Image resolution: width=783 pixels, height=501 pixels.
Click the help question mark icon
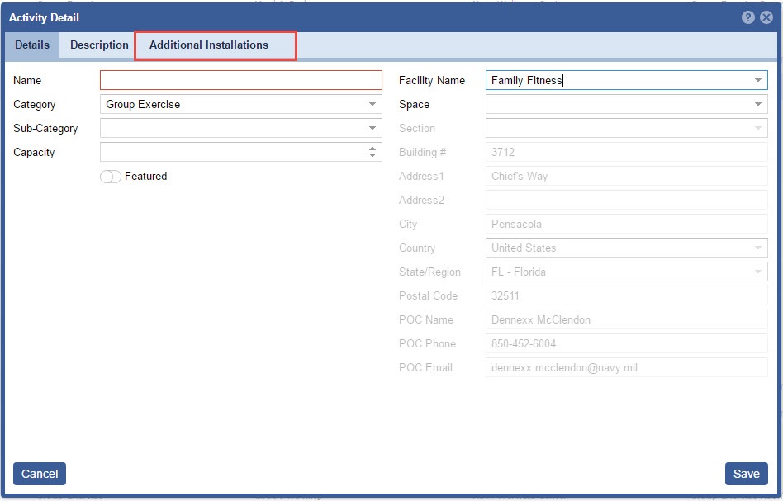click(x=748, y=17)
